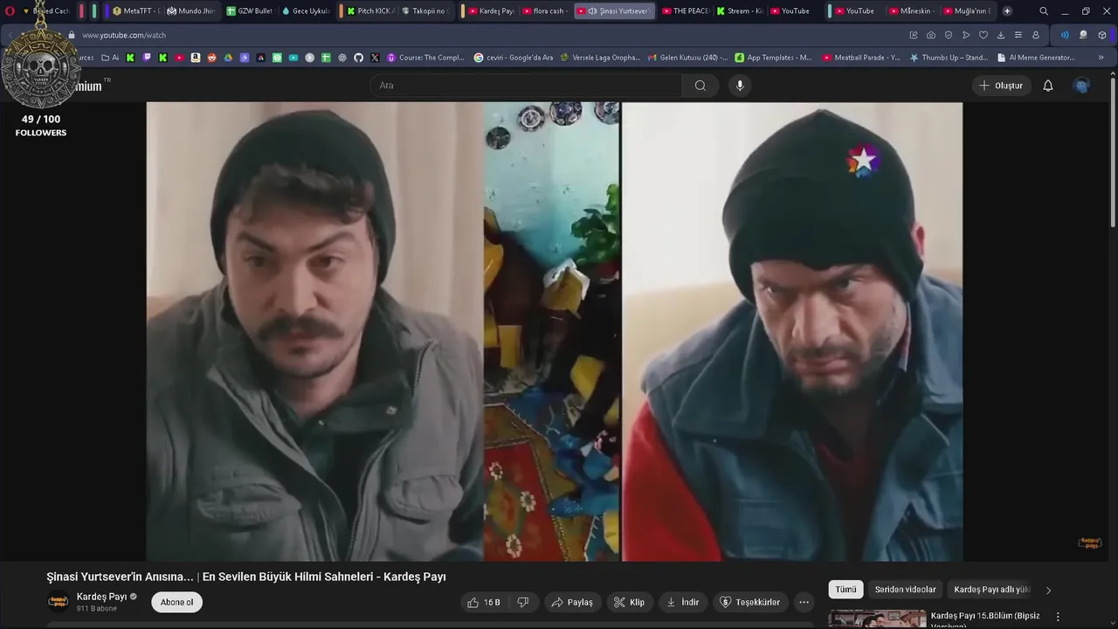Image resolution: width=1118 pixels, height=629 pixels.
Task: Click the blue sound waves extension icon
Action: coord(1065,35)
